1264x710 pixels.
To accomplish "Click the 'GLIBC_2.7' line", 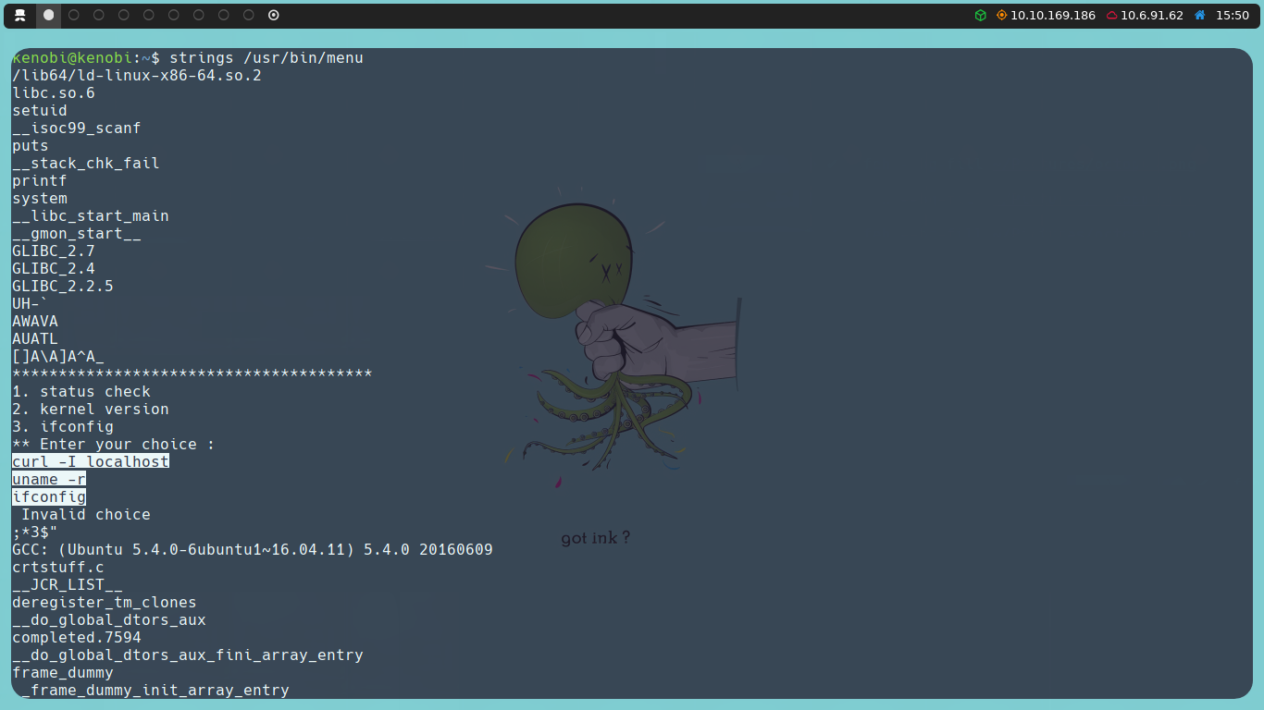I will (x=54, y=251).
